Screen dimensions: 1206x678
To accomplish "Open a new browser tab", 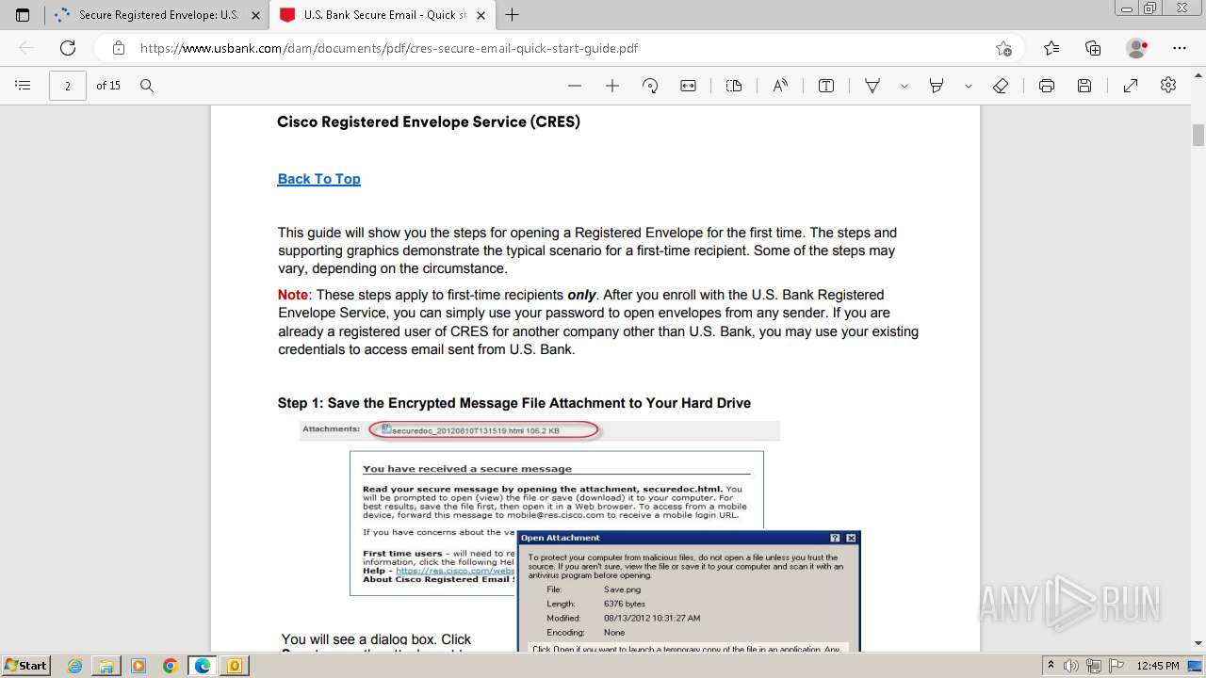I will tap(513, 15).
